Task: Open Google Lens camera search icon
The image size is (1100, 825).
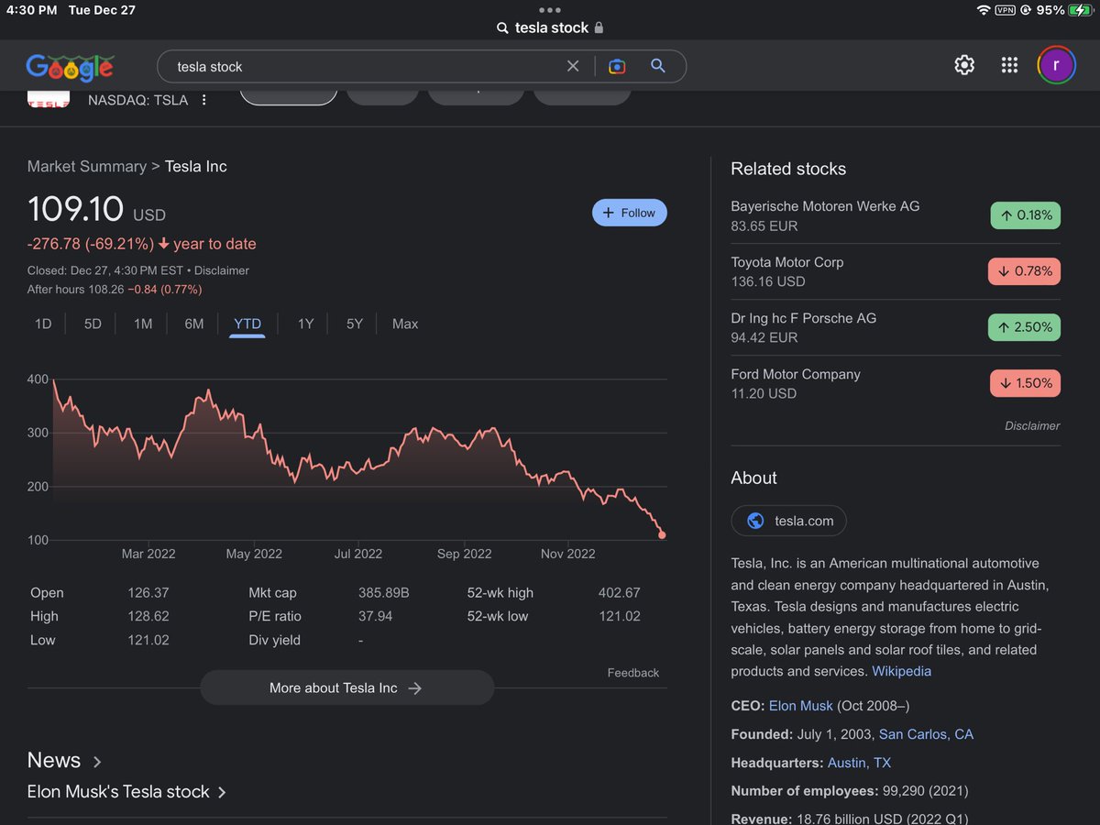Action: pyautogui.click(x=617, y=66)
